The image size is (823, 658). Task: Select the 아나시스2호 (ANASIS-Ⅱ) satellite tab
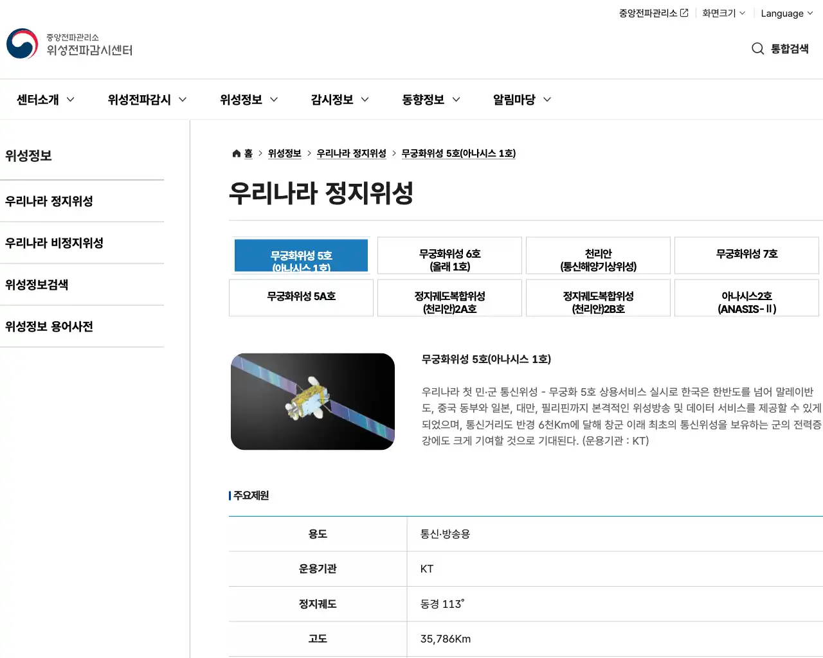coord(746,298)
